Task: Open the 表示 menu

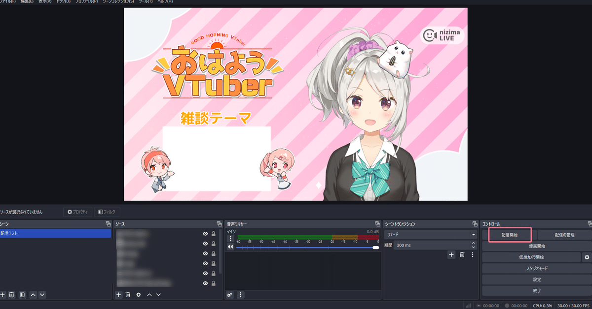Action: [x=45, y=2]
